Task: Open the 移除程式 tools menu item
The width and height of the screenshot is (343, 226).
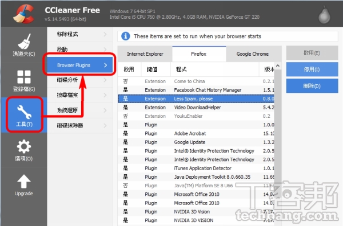Action: pos(80,34)
